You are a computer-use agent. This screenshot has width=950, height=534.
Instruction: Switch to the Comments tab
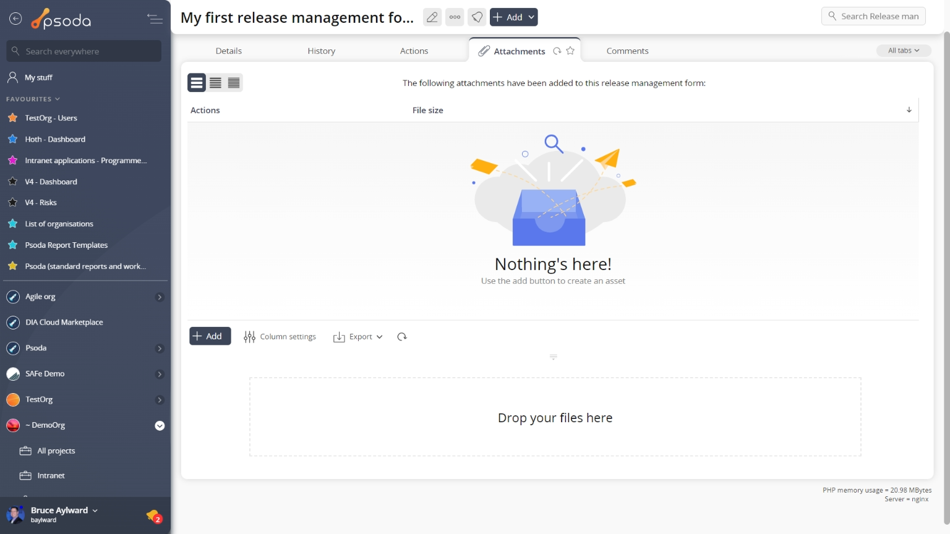pyautogui.click(x=627, y=51)
